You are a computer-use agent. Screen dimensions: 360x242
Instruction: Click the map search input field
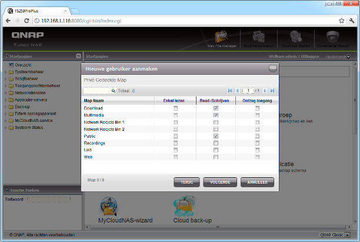(97, 91)
